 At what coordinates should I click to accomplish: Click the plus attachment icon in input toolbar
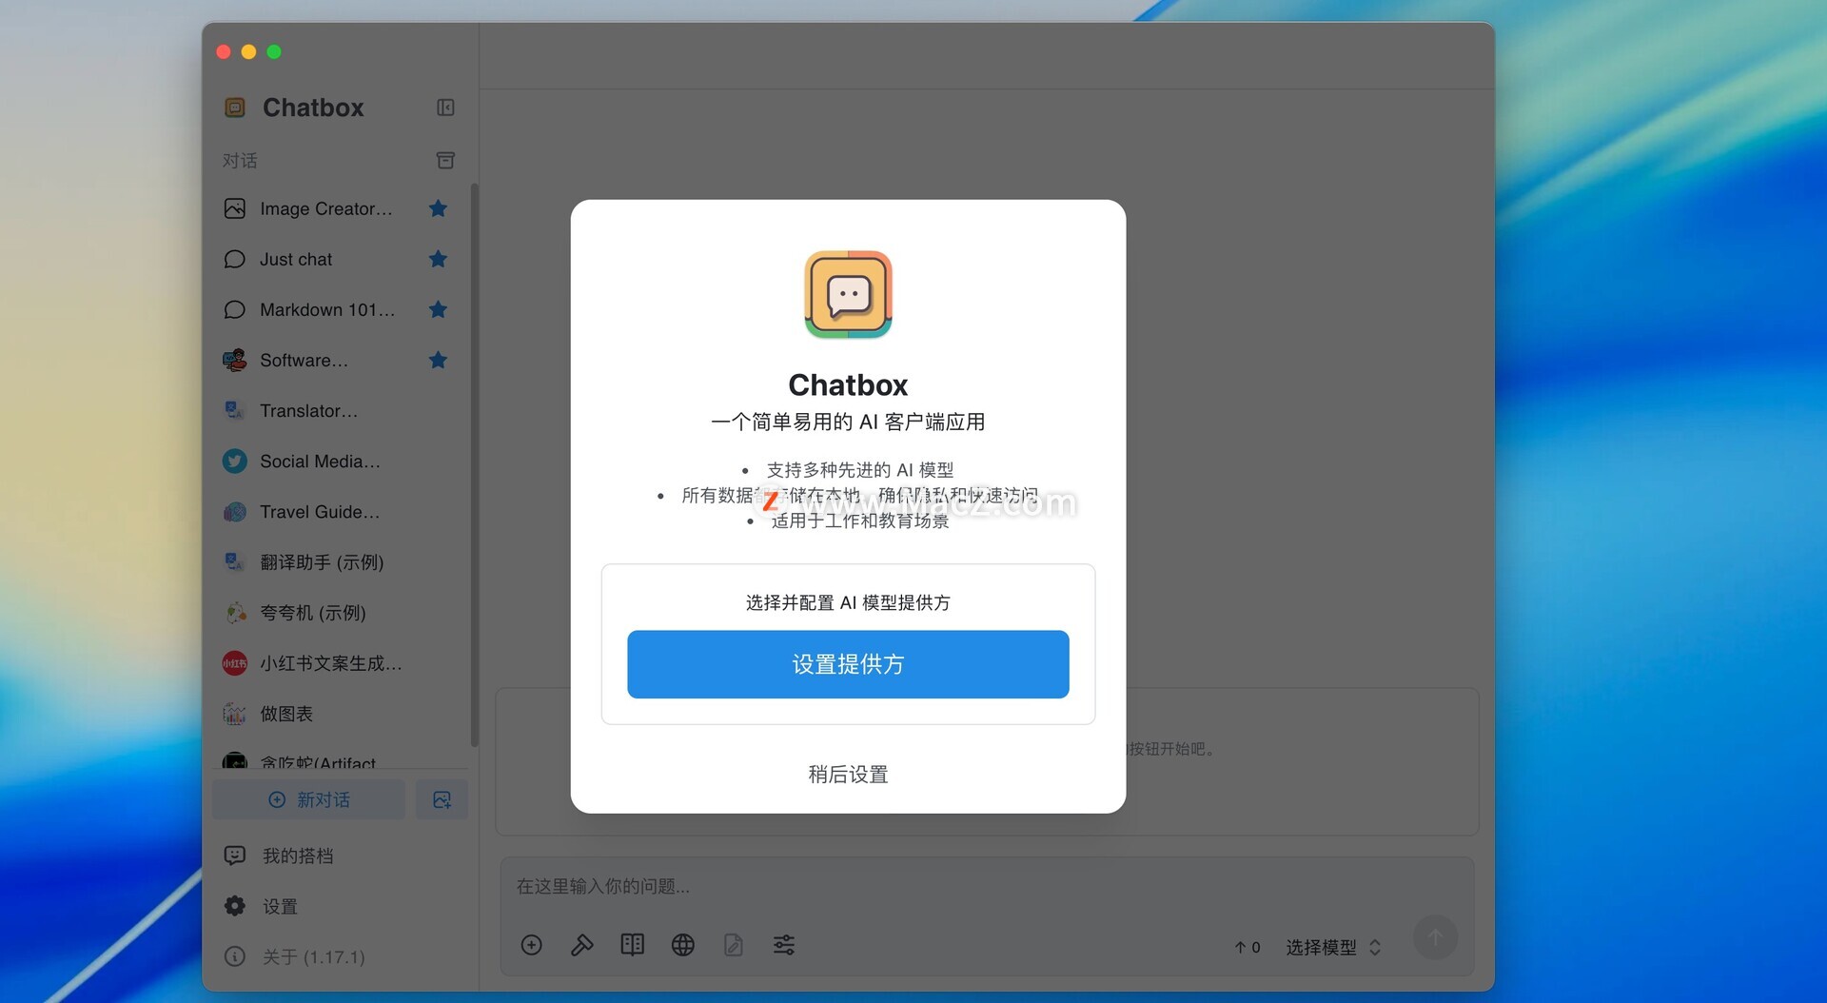pos(532,945)
